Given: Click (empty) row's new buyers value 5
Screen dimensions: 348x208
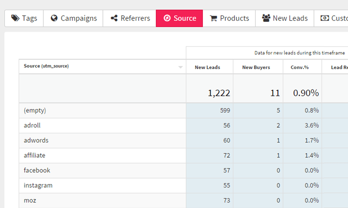Looking at the screenshot, I should click(278, 110).
